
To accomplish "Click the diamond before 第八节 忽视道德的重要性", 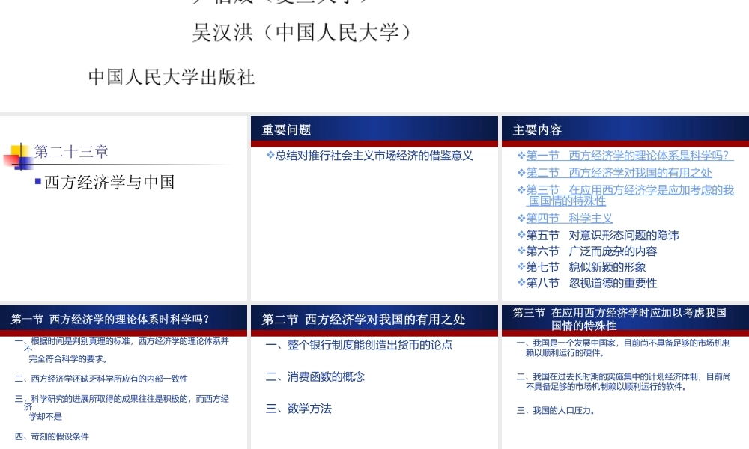I will tap(521, 282).
